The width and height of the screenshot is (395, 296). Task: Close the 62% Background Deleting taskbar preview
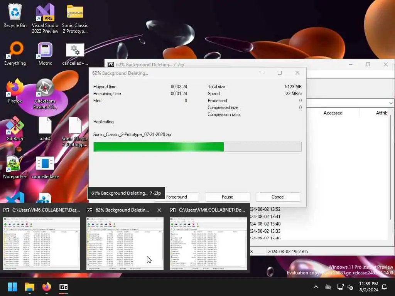[x=159, y=210]
